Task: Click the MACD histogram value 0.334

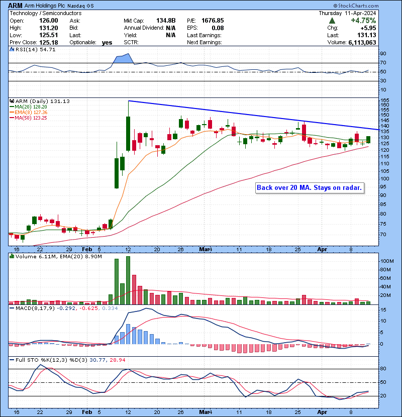Action: pos(110,308)
